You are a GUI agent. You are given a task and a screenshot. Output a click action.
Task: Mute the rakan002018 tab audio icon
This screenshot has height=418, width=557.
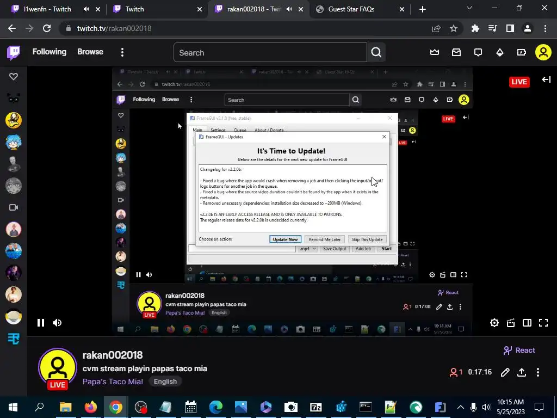pyautogui.click(x=289, y=9)
